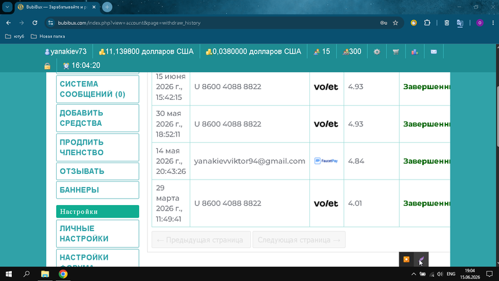This screenshot has width=499, height=281.
Task: Open ПРОДЛИТЬ ЧЛЕНСТВО menu item
Action: 98,147
